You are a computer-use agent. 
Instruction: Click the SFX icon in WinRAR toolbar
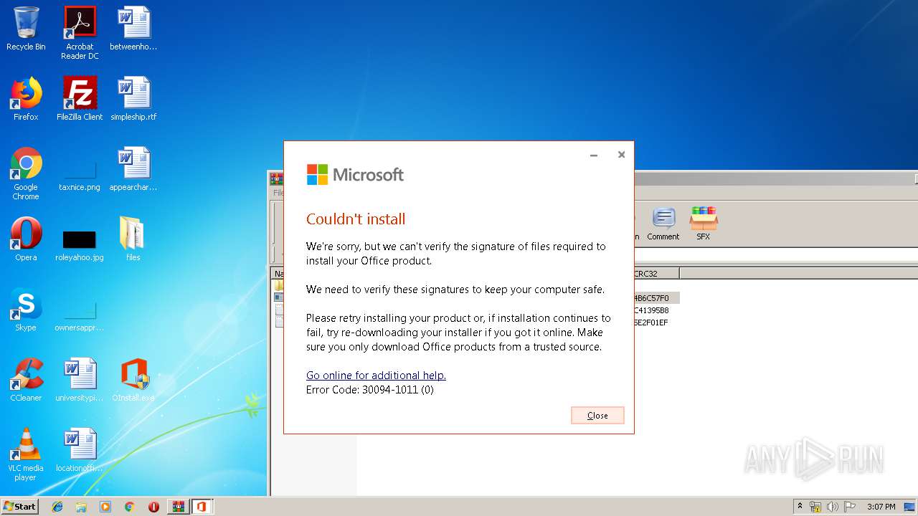pos(704,224)
